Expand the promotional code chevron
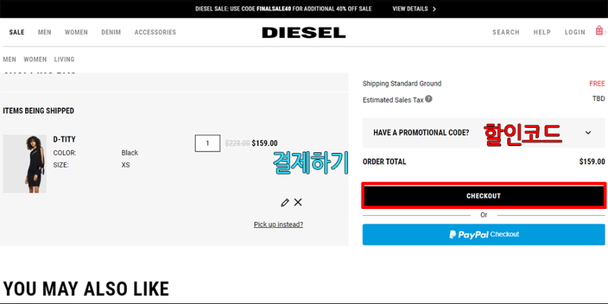Image resolution: width=608 pixels, height=304 pixels. (x=588, y=133)
